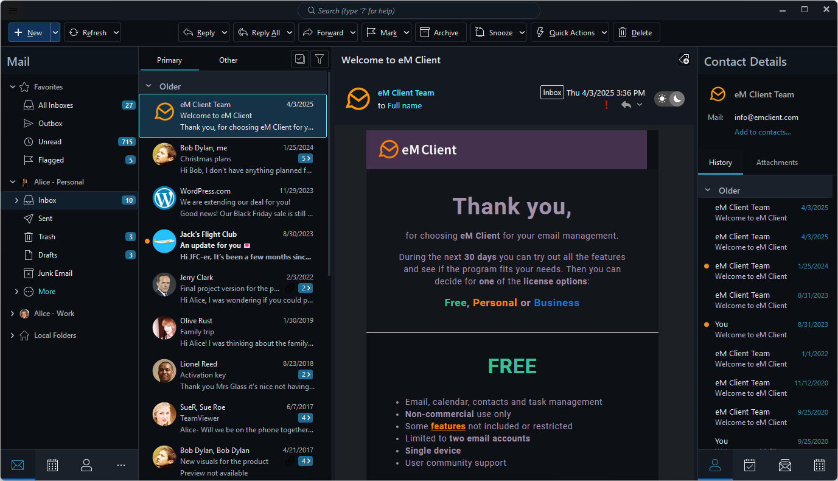Delete the selected email
The image size is (838, 481).
636,33
